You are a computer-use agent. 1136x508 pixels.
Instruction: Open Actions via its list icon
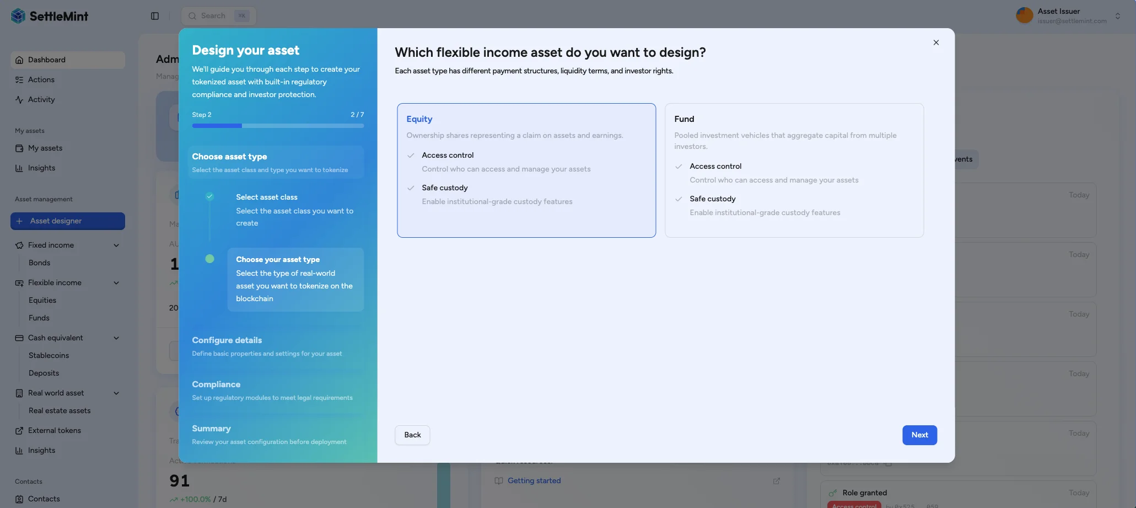click(x=19, y=80)
